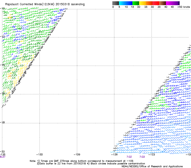Click the '25' legend scale label
Viewport: 191px width, 168px height.
click(x=146, y=7)
